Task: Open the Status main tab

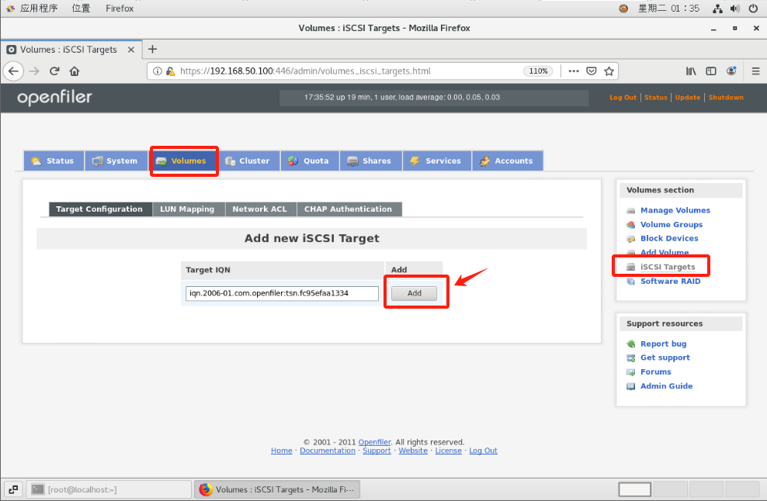Action: pos(54,161)
